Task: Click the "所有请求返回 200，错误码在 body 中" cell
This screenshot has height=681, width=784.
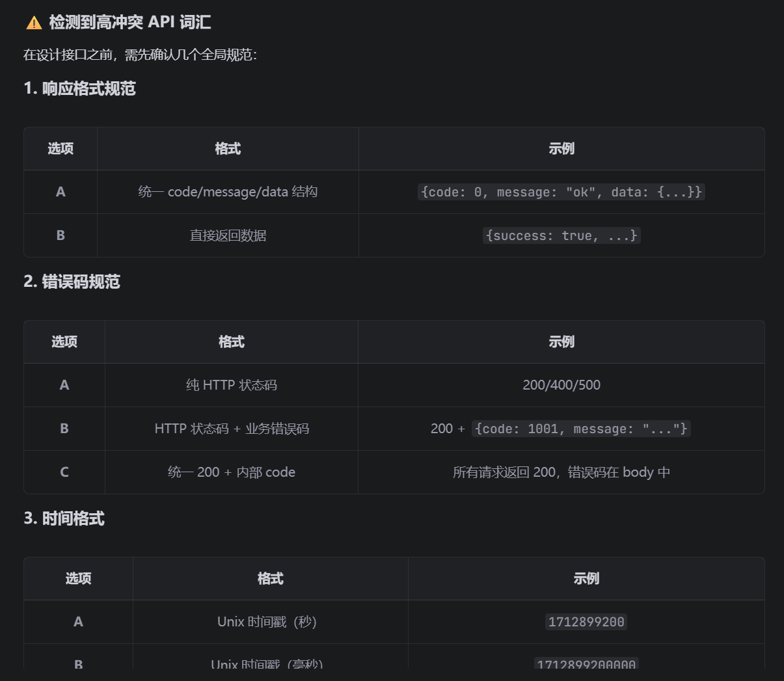Action: click(561, 472)
